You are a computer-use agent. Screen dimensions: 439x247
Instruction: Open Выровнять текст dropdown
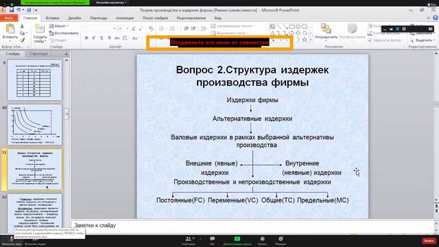point(229,33)
